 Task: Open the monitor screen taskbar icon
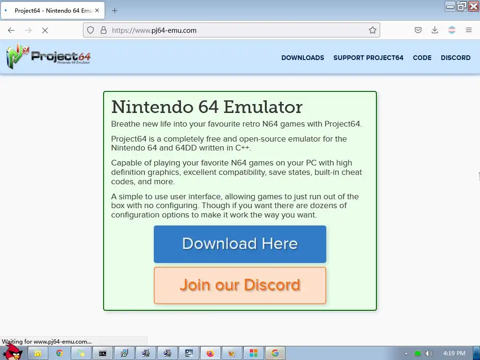click(189, 353)
